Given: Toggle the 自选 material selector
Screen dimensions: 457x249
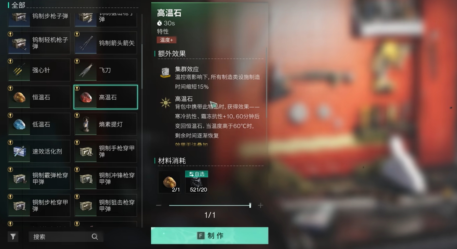Looking at the screenshot, I should click(x=196, y=174).
